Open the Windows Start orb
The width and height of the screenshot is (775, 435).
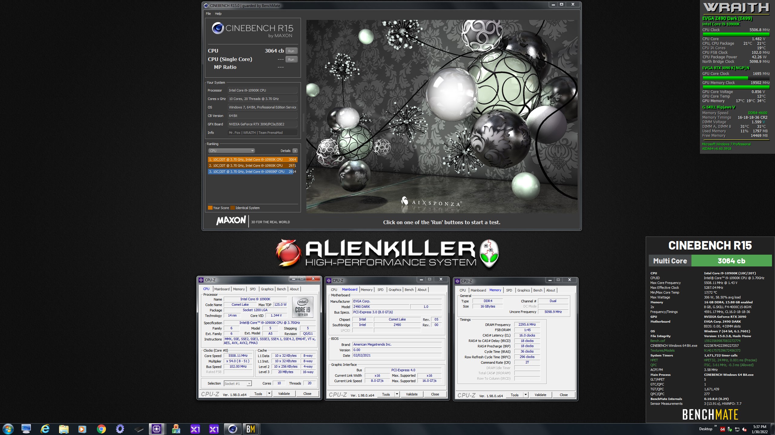[x=8, y=429]
